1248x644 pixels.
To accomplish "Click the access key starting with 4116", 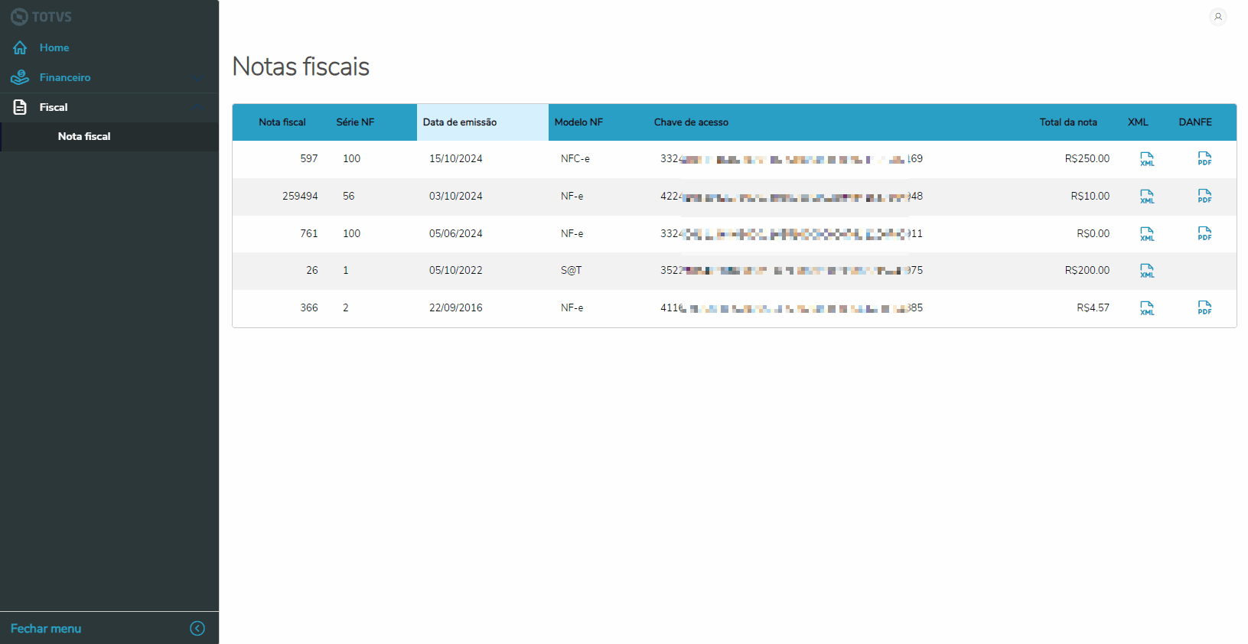I will tap(792, 308).
